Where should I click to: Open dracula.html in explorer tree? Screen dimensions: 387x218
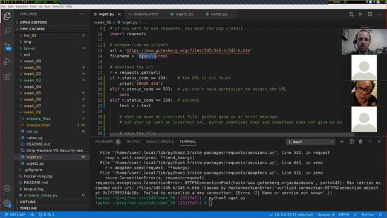coord(38,125)
